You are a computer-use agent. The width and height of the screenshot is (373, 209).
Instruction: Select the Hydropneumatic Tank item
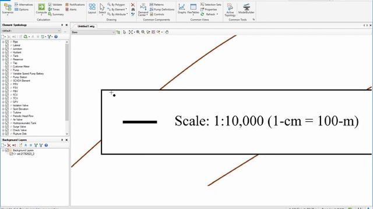[x=24, y=123]
